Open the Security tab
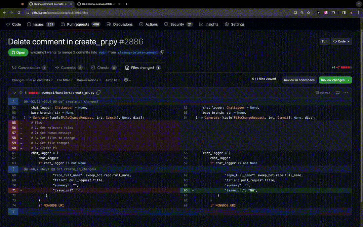 point(178,24)
